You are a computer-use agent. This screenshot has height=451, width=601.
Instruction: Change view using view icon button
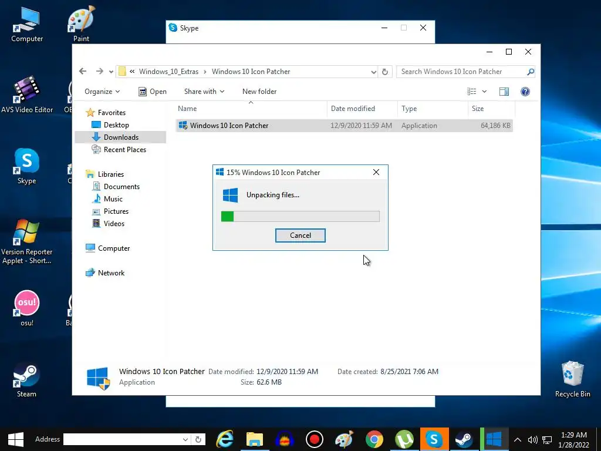point(471,91)
